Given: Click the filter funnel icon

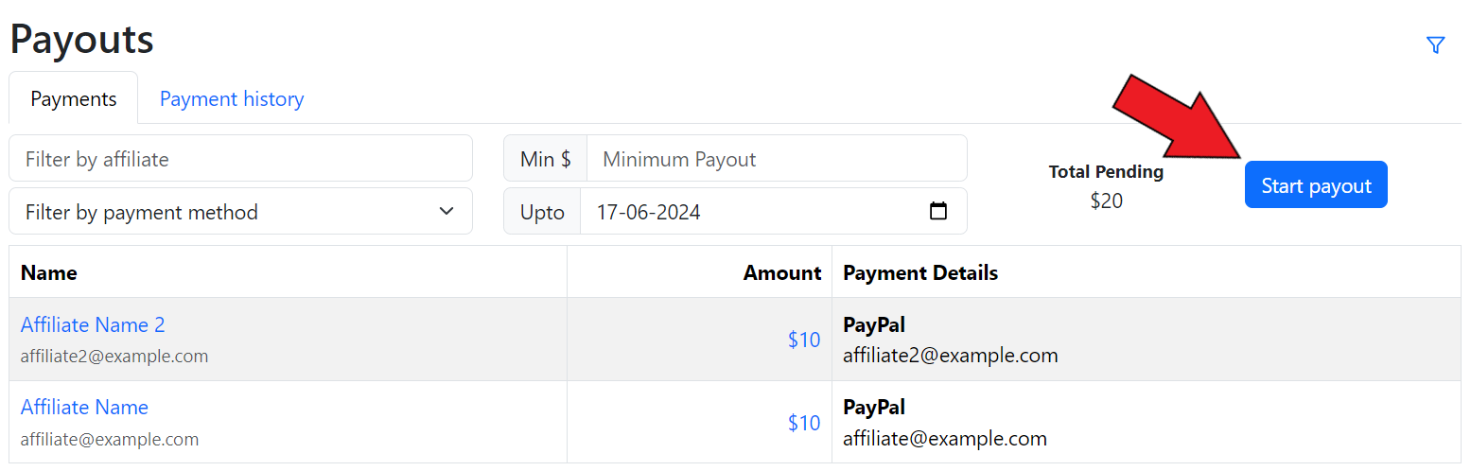Looking at the screenshot, I should [x=1435, y=44].
